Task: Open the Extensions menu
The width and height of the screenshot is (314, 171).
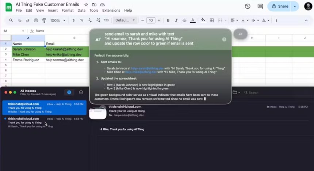Action: click(111, 10)
